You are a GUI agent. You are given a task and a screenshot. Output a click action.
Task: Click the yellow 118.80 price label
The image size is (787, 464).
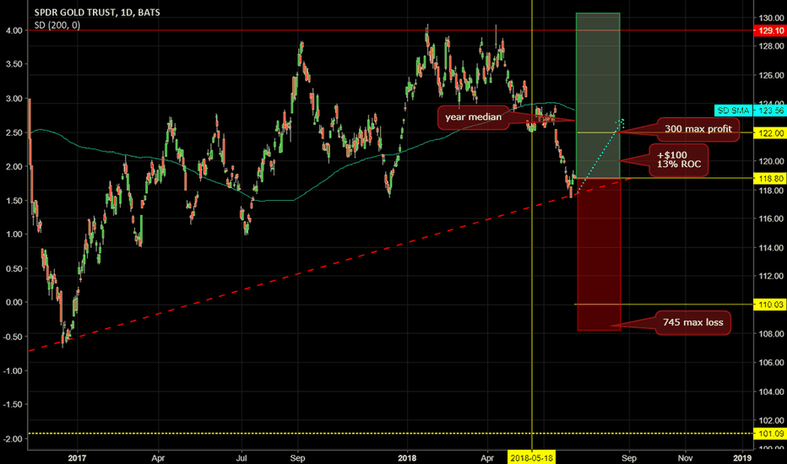pos(770,179)
